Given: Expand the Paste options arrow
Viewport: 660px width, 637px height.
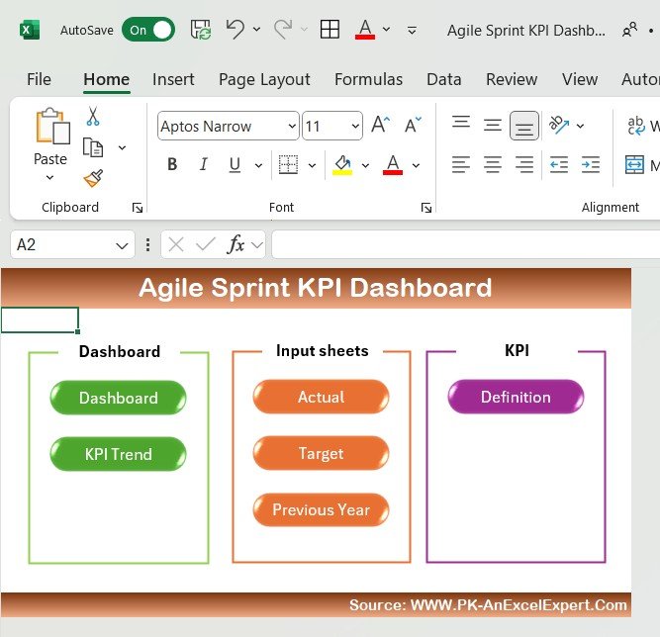Looking at the screenshot, I should click(49, 178).
